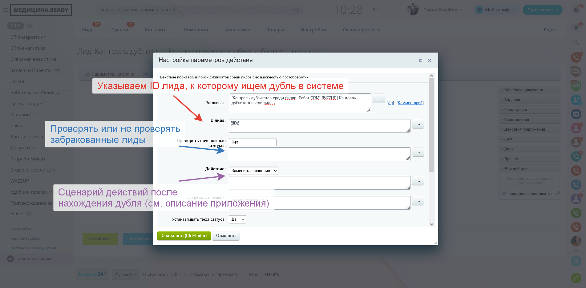Click the crown icon next to Расширить тариф

click(10, 259)
